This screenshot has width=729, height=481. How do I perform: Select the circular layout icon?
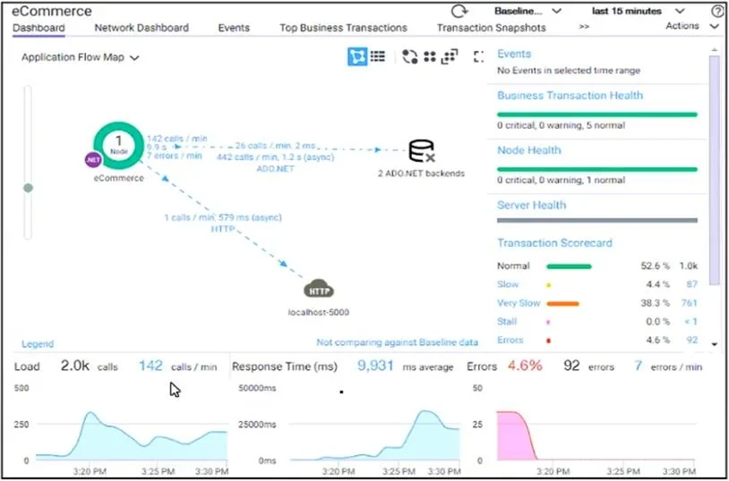tap(409, 56)
